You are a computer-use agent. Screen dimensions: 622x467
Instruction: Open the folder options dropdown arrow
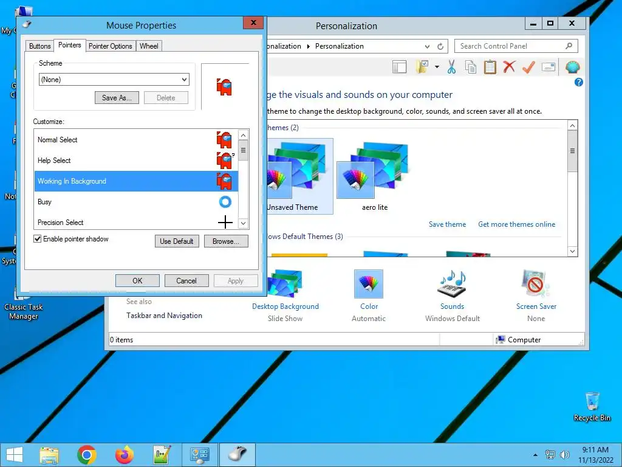point(437,67)
